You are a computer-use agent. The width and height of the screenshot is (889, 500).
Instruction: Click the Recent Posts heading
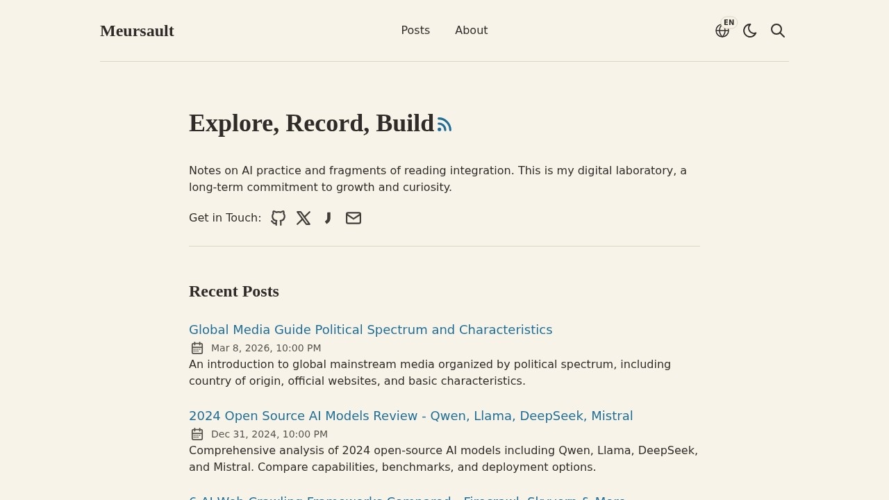pos(234,291)
